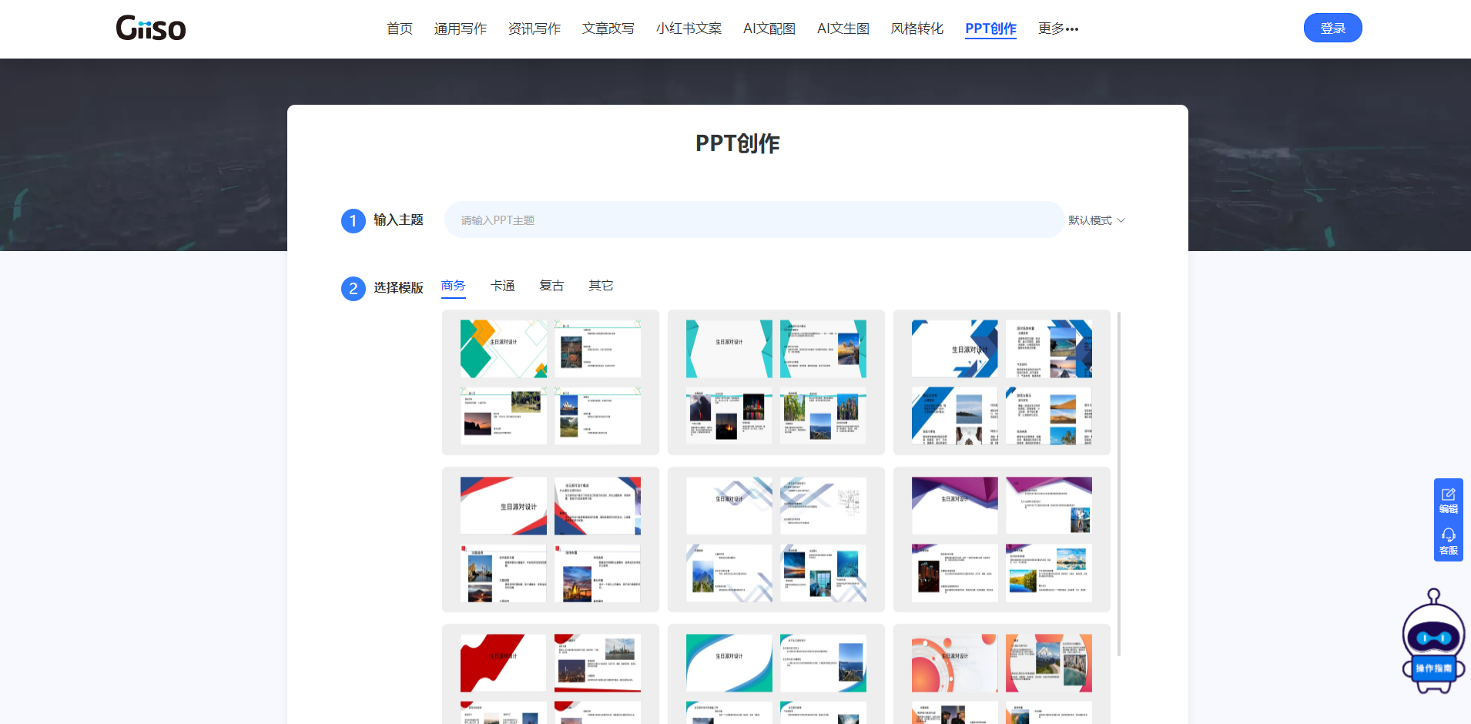Switch to the 卡通 template tab
Screen dimensions: 1471x724
[502, 286]
